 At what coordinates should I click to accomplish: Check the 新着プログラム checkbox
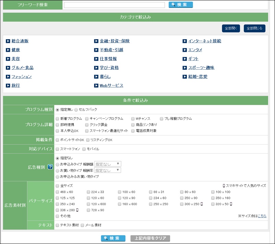[x=57, y=119]
